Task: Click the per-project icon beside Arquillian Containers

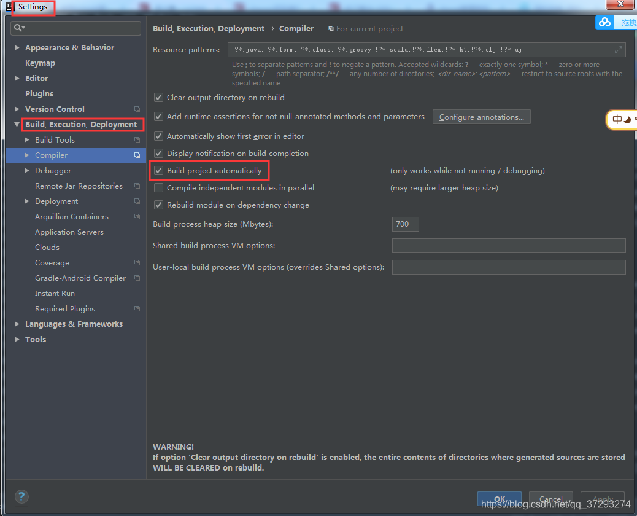Action: pos(137,217)
